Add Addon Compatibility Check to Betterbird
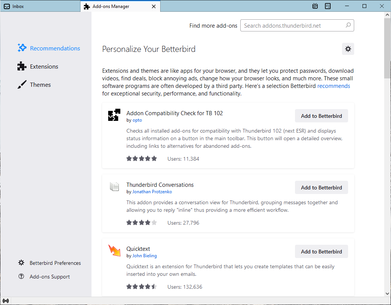This screenshot has width=391, height=305. click(322, 116)
